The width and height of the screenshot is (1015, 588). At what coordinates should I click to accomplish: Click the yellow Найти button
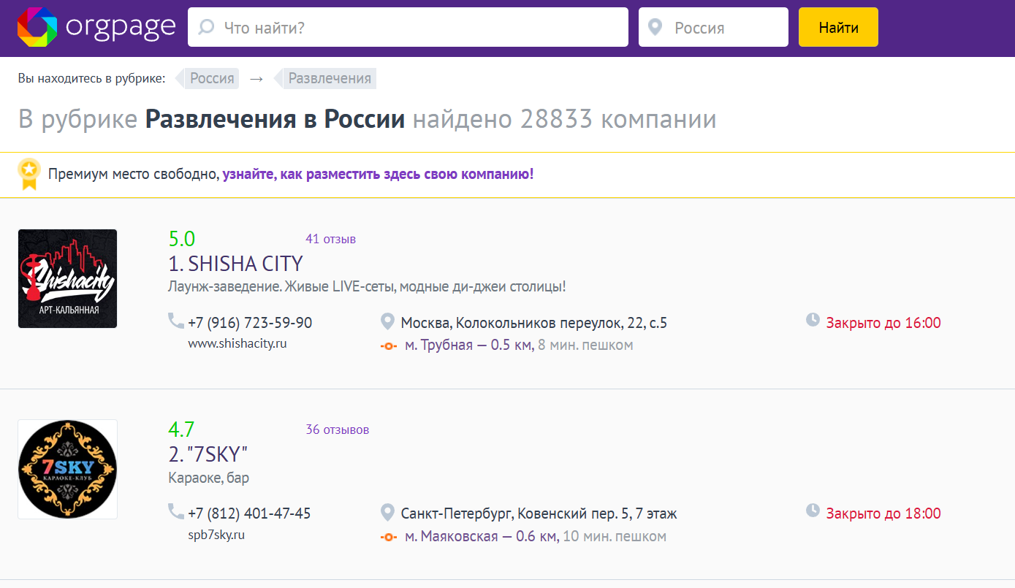point(838,27)
